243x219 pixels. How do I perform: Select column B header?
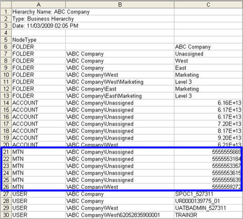pos(120,5)
